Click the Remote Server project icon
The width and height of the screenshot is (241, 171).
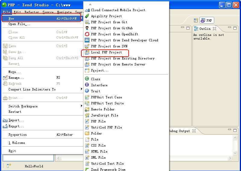tap(87, 64)
